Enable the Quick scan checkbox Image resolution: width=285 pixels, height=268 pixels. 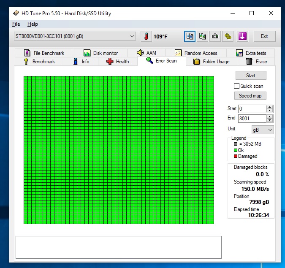point(237,86)
